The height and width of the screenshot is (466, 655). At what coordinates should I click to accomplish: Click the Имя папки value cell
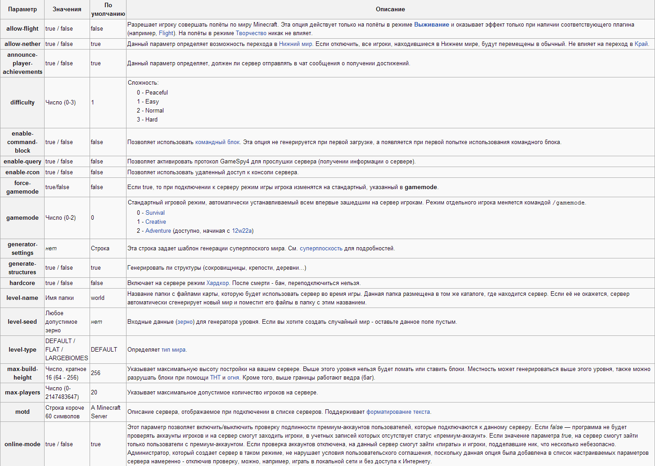(67, 298)
